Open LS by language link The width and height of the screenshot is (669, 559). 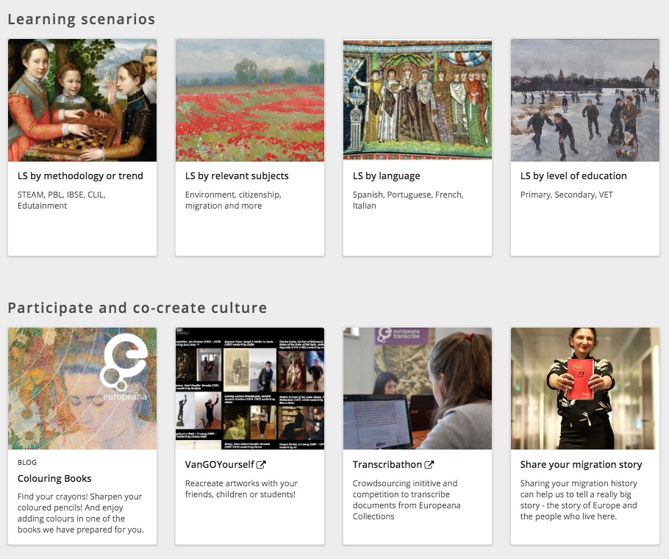(x=386, y=176)
